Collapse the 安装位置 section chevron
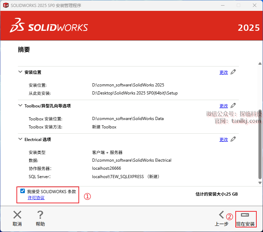Viewport: 263px width, 232px height. click(20, 72)
